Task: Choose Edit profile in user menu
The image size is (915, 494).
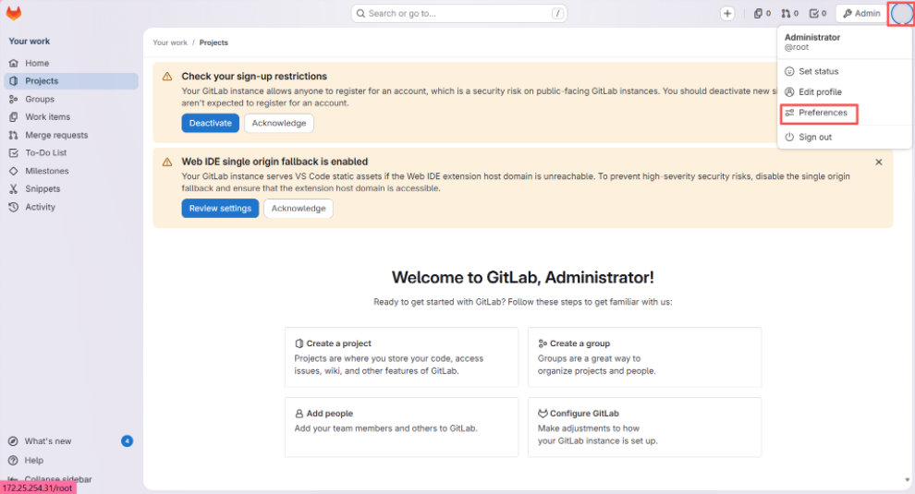Action: point(845,91)
